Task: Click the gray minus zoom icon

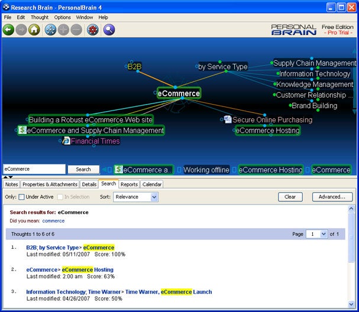Action: click(x=76, y=30)
